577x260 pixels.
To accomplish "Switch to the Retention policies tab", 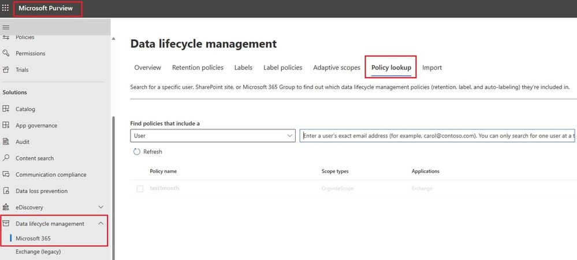I will 198,68.
